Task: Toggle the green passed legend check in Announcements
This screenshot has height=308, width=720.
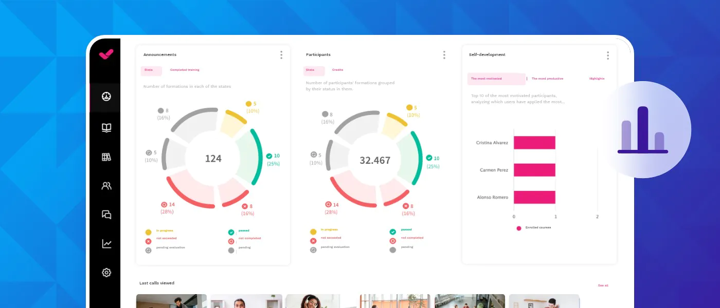Action: tap(231, 233)
